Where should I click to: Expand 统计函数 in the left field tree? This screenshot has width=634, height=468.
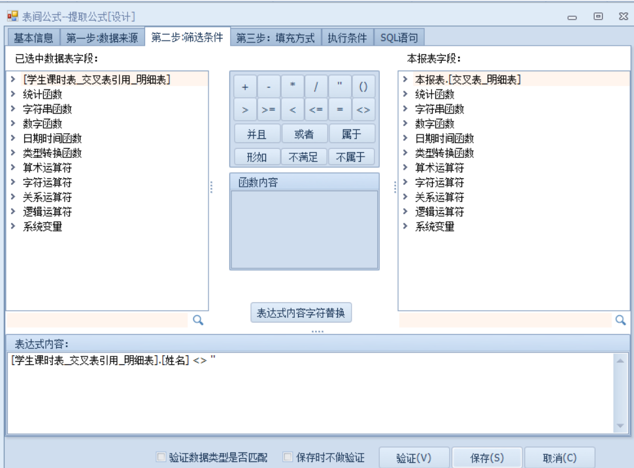pyautogui.click(x=13, y=95)
